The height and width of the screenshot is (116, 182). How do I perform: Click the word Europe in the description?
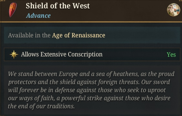[68, 74]
